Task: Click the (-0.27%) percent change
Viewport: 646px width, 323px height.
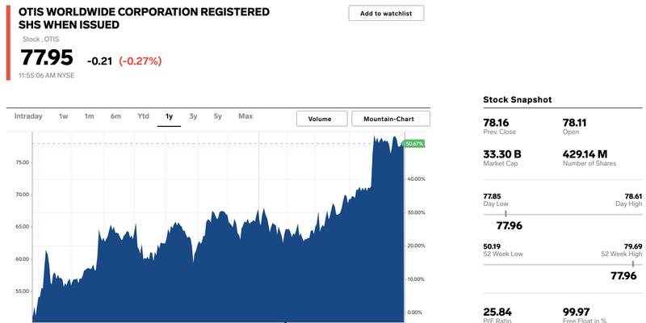Action: (140, 61)
